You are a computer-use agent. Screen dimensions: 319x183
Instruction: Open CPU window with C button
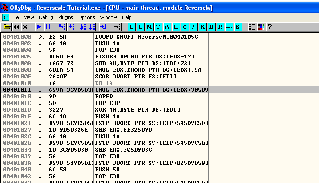click(x=185, y=27)
